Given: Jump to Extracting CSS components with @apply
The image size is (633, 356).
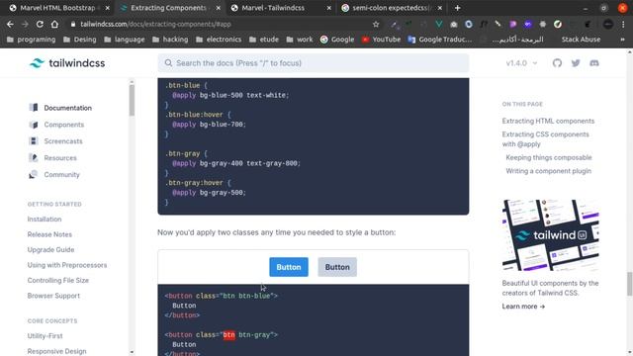Looking at the screenshot, I should tap(545, 139).
